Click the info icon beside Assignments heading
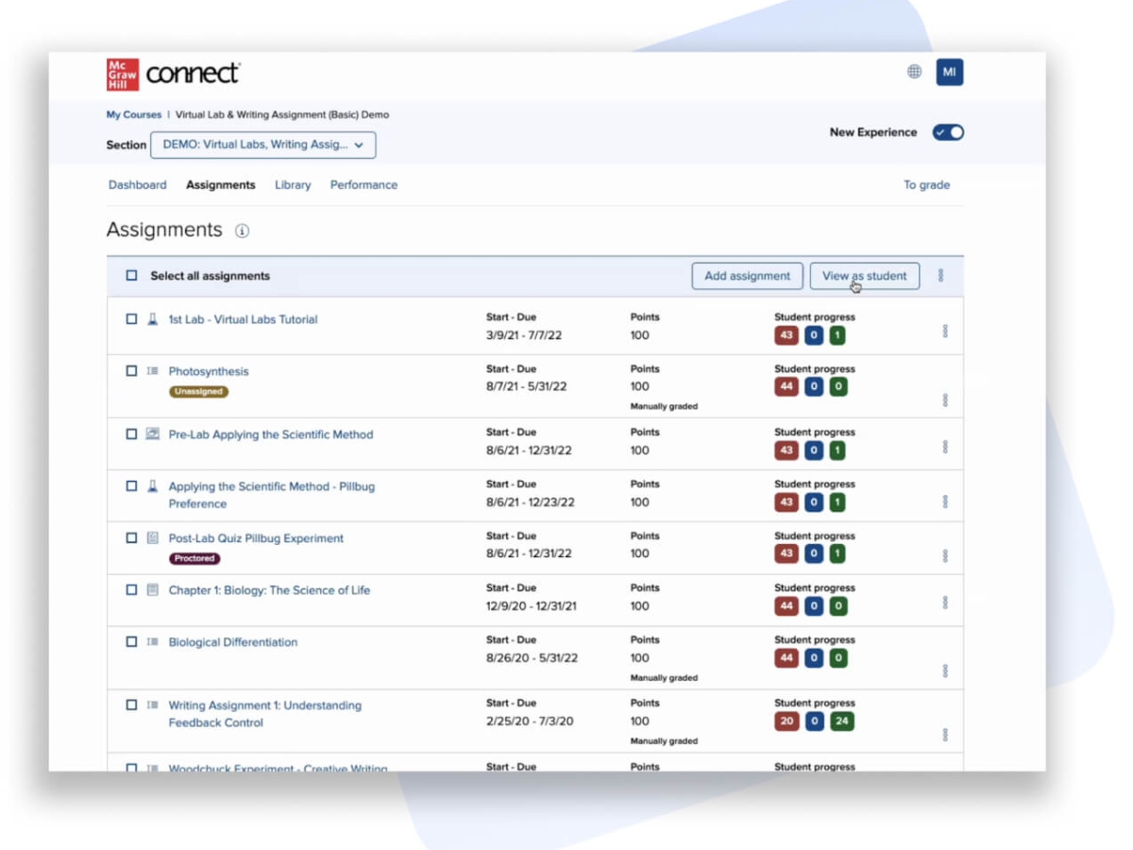Viewport: 1133px width, 850px height. coord(242,230)
